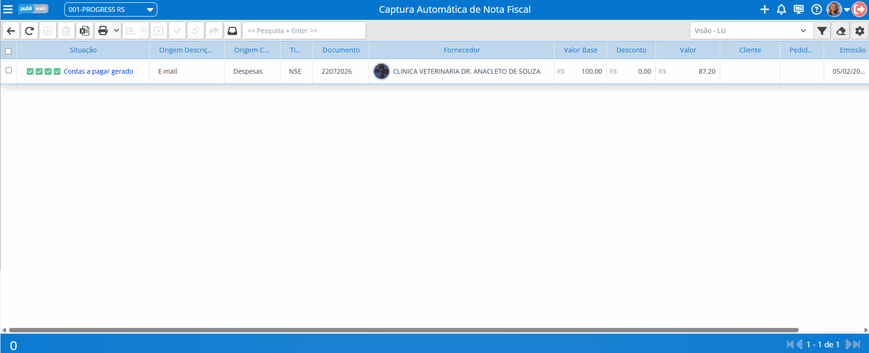This screenshot has height=353, width=869.
Task: Open the filter funnel
Action: click(x=822, y=31)
